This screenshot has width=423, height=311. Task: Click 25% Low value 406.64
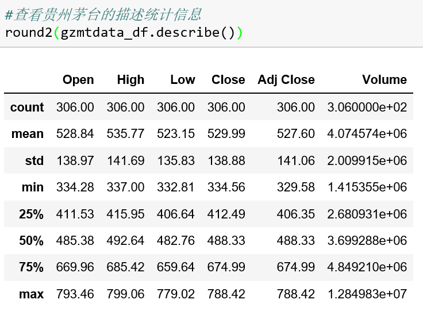(176, 214)
